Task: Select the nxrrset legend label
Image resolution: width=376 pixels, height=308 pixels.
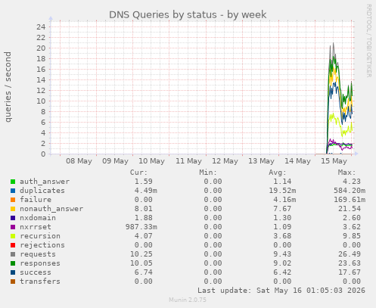Action: 36,227
